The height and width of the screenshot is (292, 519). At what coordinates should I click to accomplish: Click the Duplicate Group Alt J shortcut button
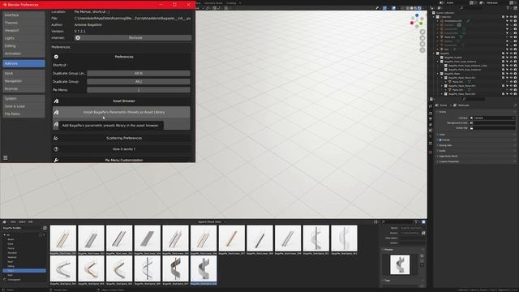139,81
